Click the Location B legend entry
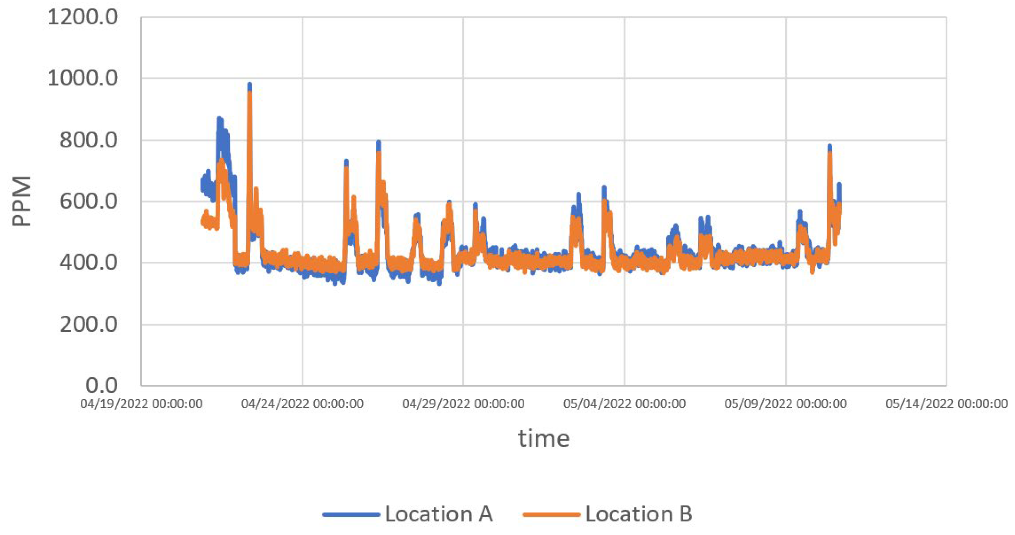This screenshot has height=535, width=1015. coord(638,514)
